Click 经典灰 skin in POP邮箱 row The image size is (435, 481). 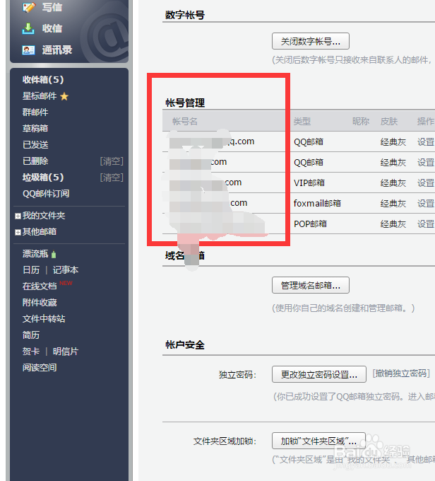pyautogui.click(x=393, y=224)
